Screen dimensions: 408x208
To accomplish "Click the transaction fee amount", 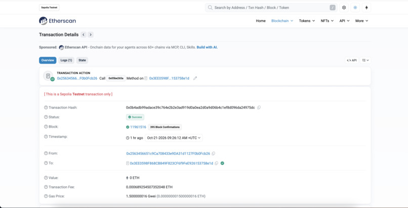I will coord(149,187).
